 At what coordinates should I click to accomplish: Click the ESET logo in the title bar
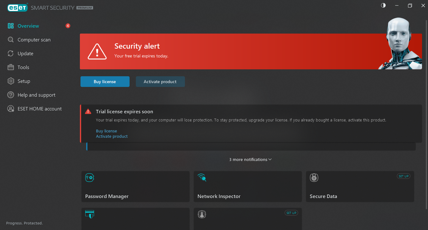pos(18,8)
